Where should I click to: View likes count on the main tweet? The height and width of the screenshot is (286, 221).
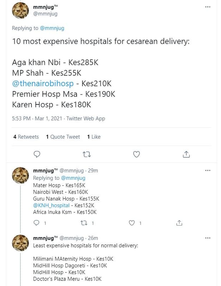(93, 137)
